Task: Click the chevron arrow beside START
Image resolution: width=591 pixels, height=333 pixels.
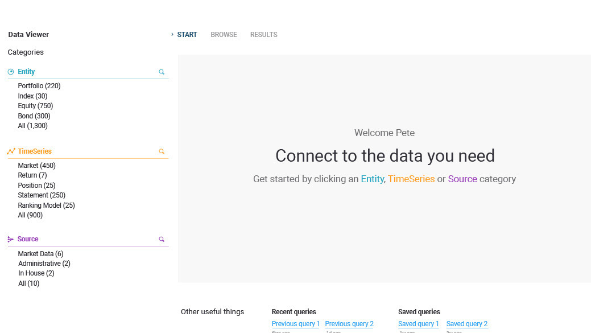Action: [172, 35]
